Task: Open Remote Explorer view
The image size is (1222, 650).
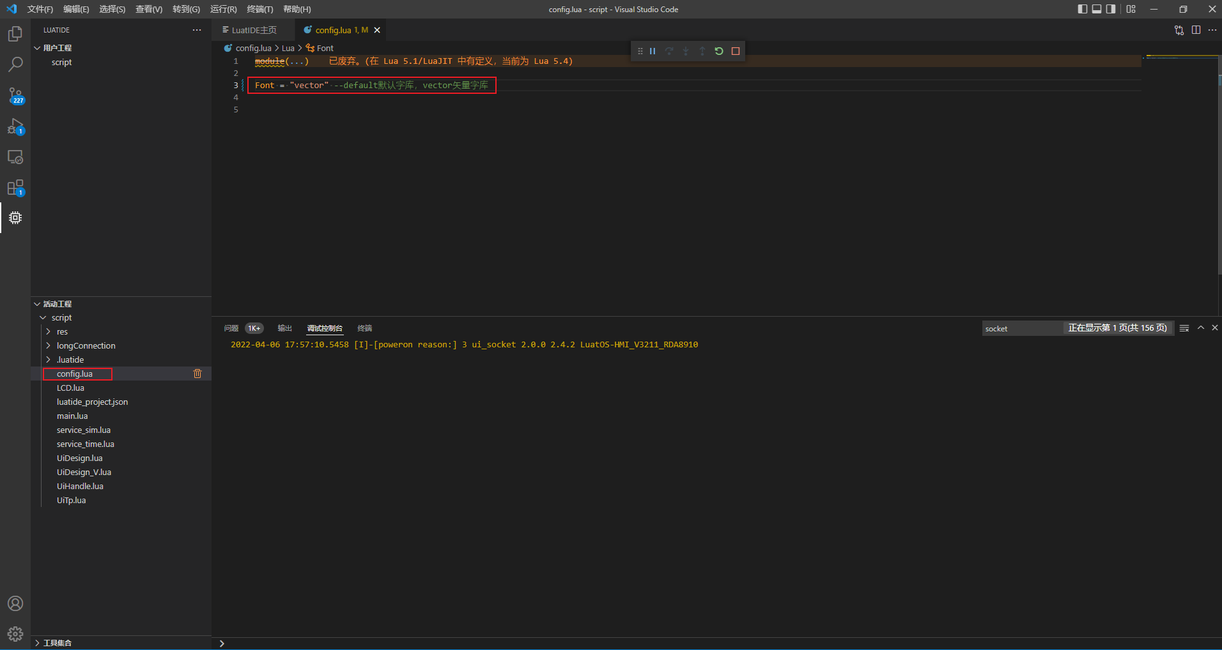Action: pyautogui.click(x=15, y=157)
